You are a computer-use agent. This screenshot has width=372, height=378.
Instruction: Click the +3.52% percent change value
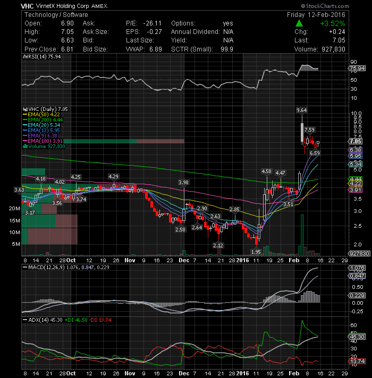pyautogui.click(x=333, y=23)
